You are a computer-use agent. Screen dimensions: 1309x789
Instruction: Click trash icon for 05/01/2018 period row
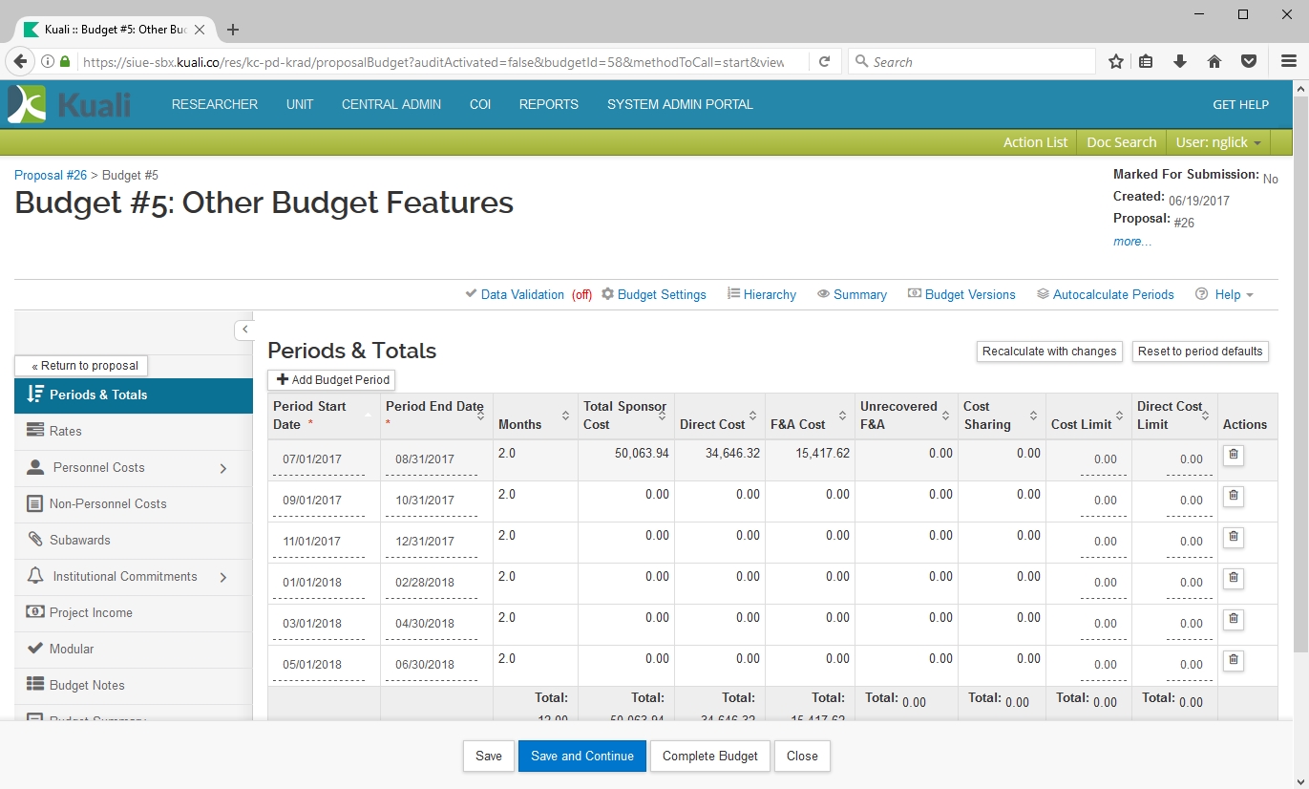tap(1233, 661)
